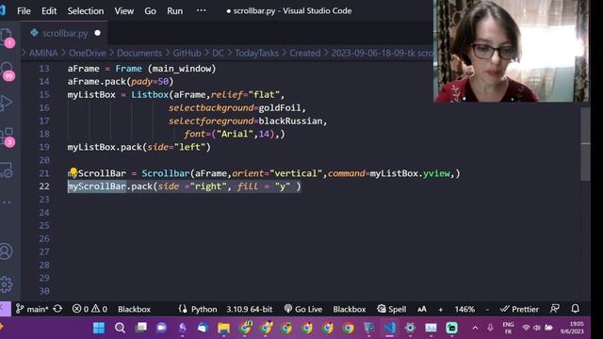The height and width of the screenshot is (339, 603).
Task: Open the remote window indicator in the status bar
Action: 5,309
